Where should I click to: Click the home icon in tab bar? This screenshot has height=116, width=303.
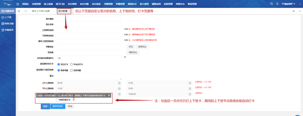26,11
